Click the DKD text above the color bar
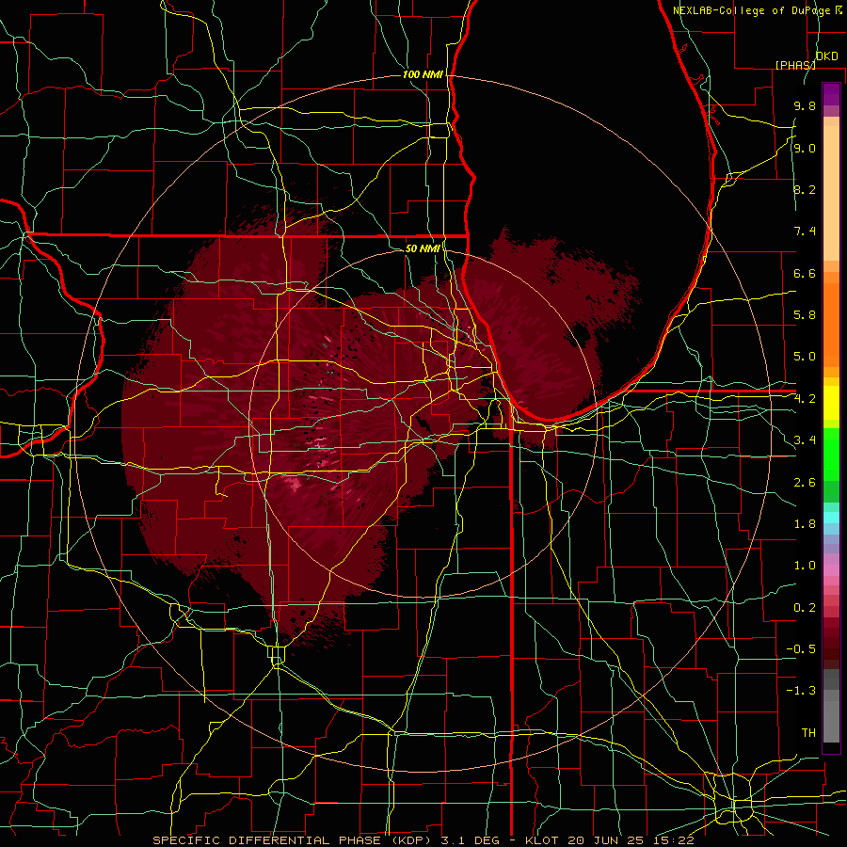Image resolution: width=847 pixels, height=847 pixels. (827, 56)
